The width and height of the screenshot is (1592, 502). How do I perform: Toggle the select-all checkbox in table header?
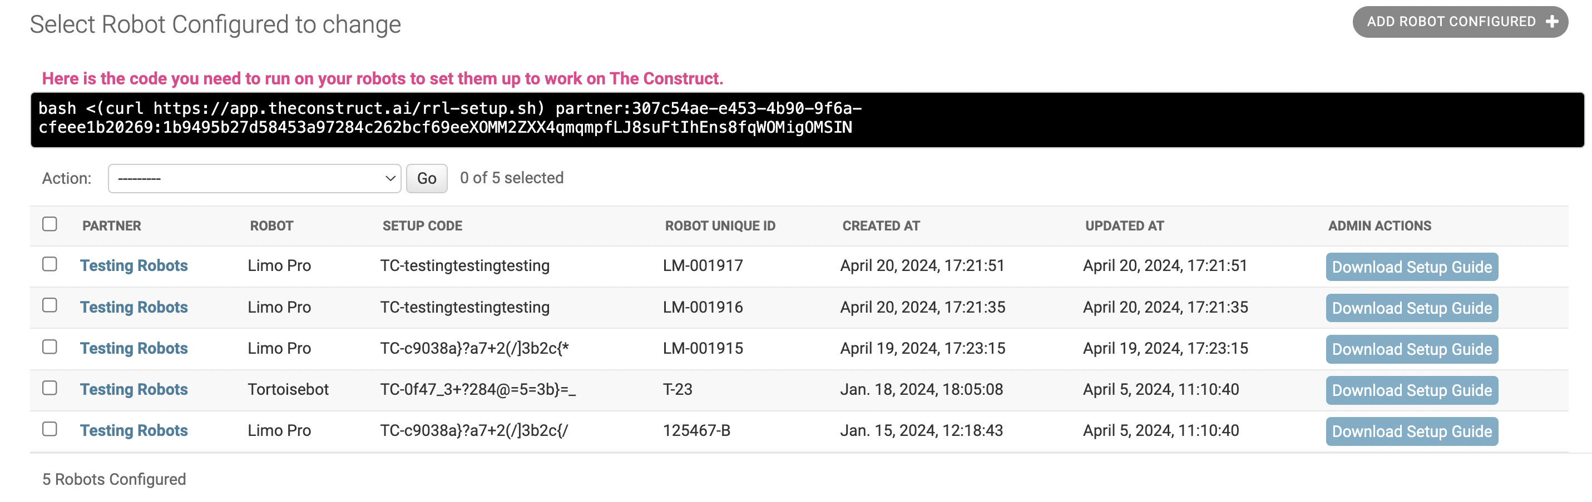(50, 224)
